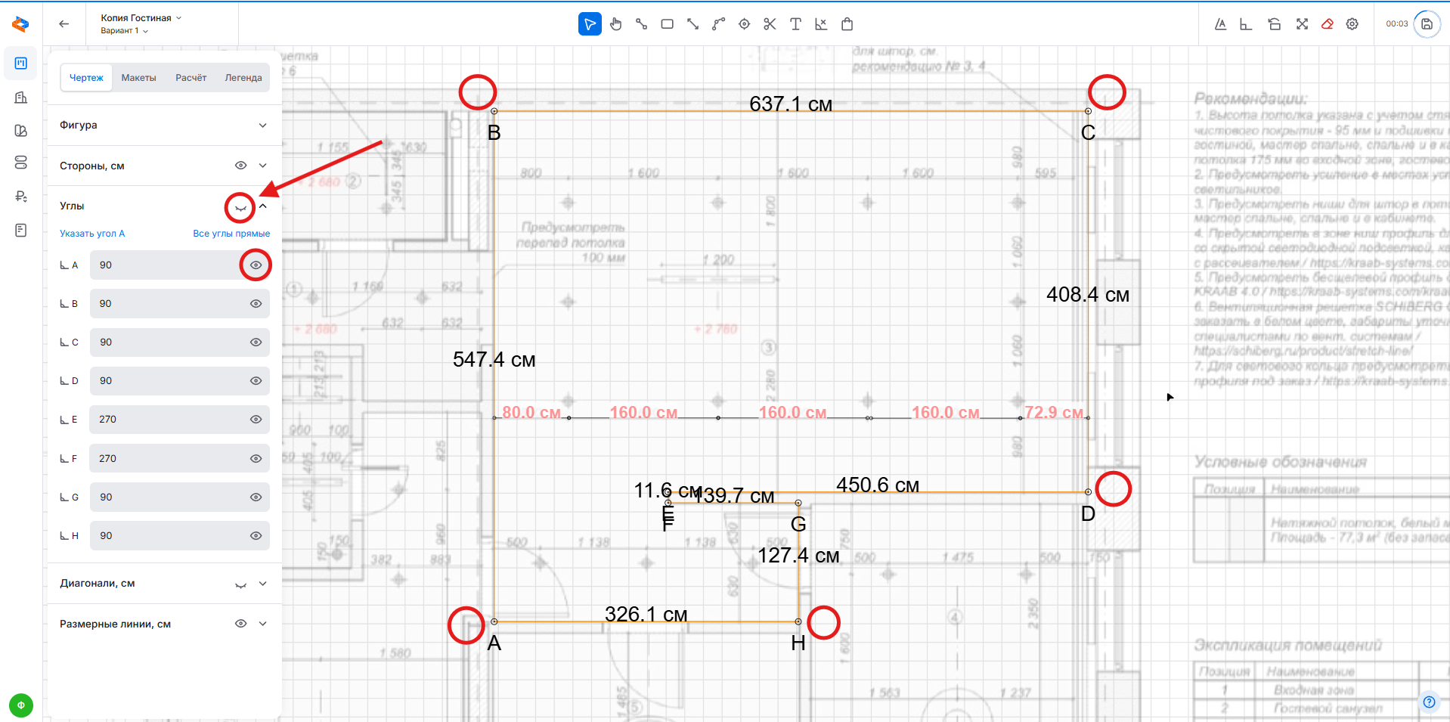Open settings with the gear icon

pos(1352,24)
